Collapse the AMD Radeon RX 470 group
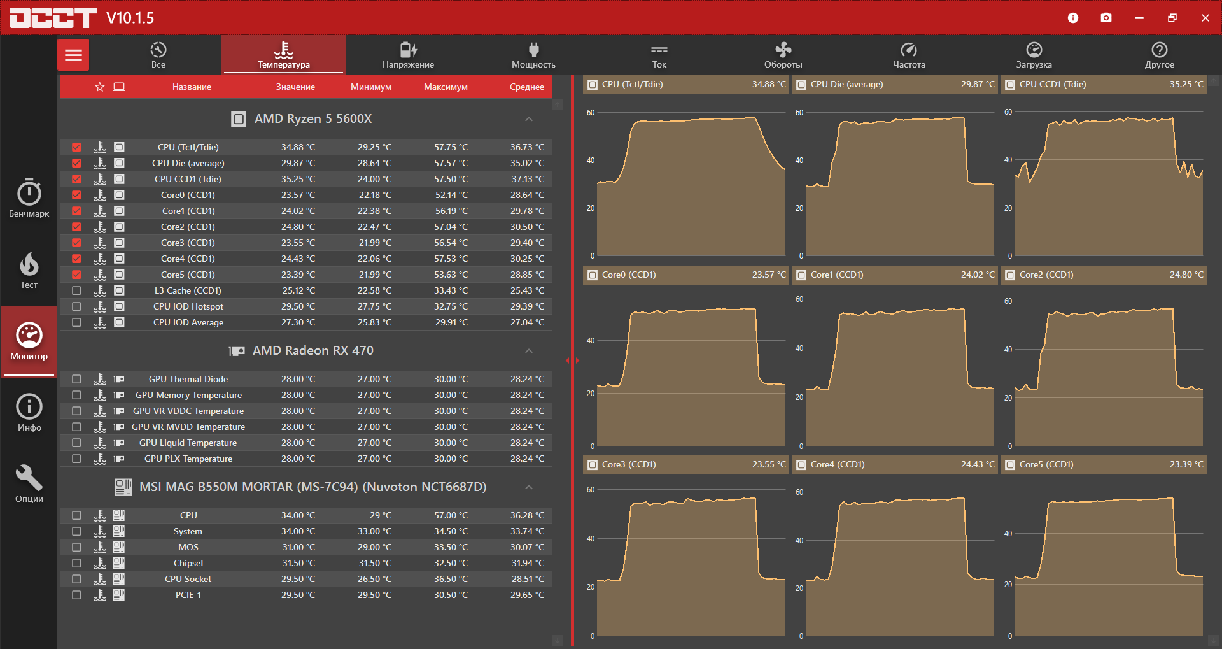Image resolution: width=1222 pixels, height=649 pixels. pyautogui.click(x=529, y=351)
